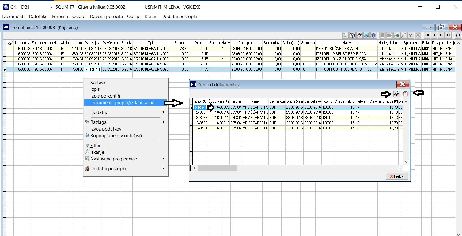
Task: Click attachment paperclip in Pregled dokumentov
Action: tap(396, 94)
